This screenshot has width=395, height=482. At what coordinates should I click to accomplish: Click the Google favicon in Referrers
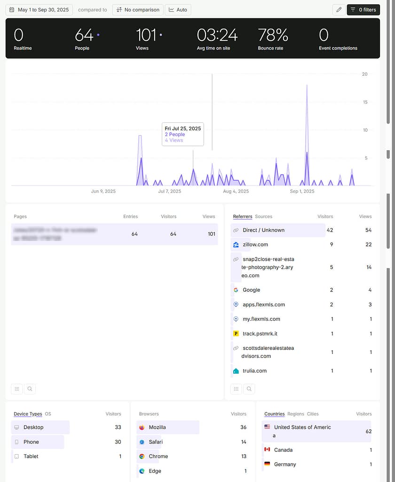click(x=236, y=290)
